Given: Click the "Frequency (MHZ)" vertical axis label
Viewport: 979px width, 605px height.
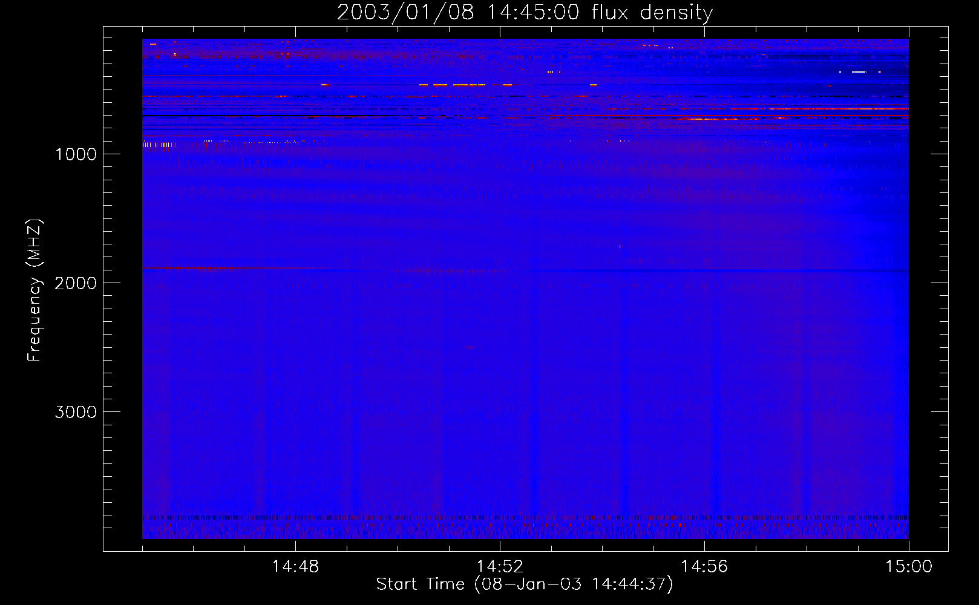Looking at the screenshot, I should (x=34, y=290).
